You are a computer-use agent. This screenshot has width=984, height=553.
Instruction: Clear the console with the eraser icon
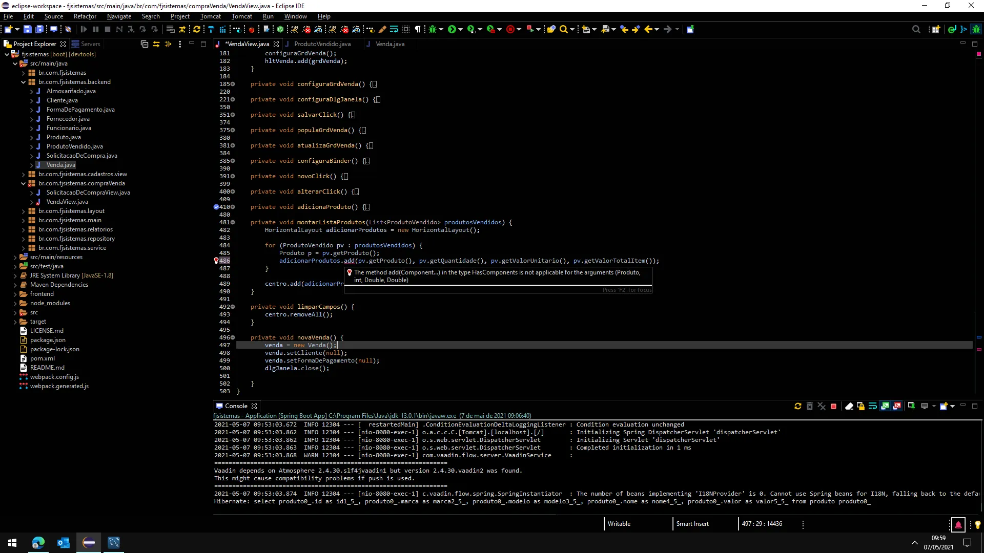tap(849, 406)
